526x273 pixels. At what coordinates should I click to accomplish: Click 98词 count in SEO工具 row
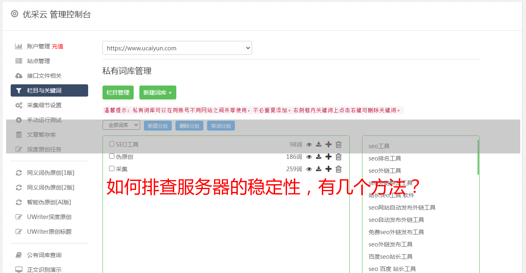[296, 144]
